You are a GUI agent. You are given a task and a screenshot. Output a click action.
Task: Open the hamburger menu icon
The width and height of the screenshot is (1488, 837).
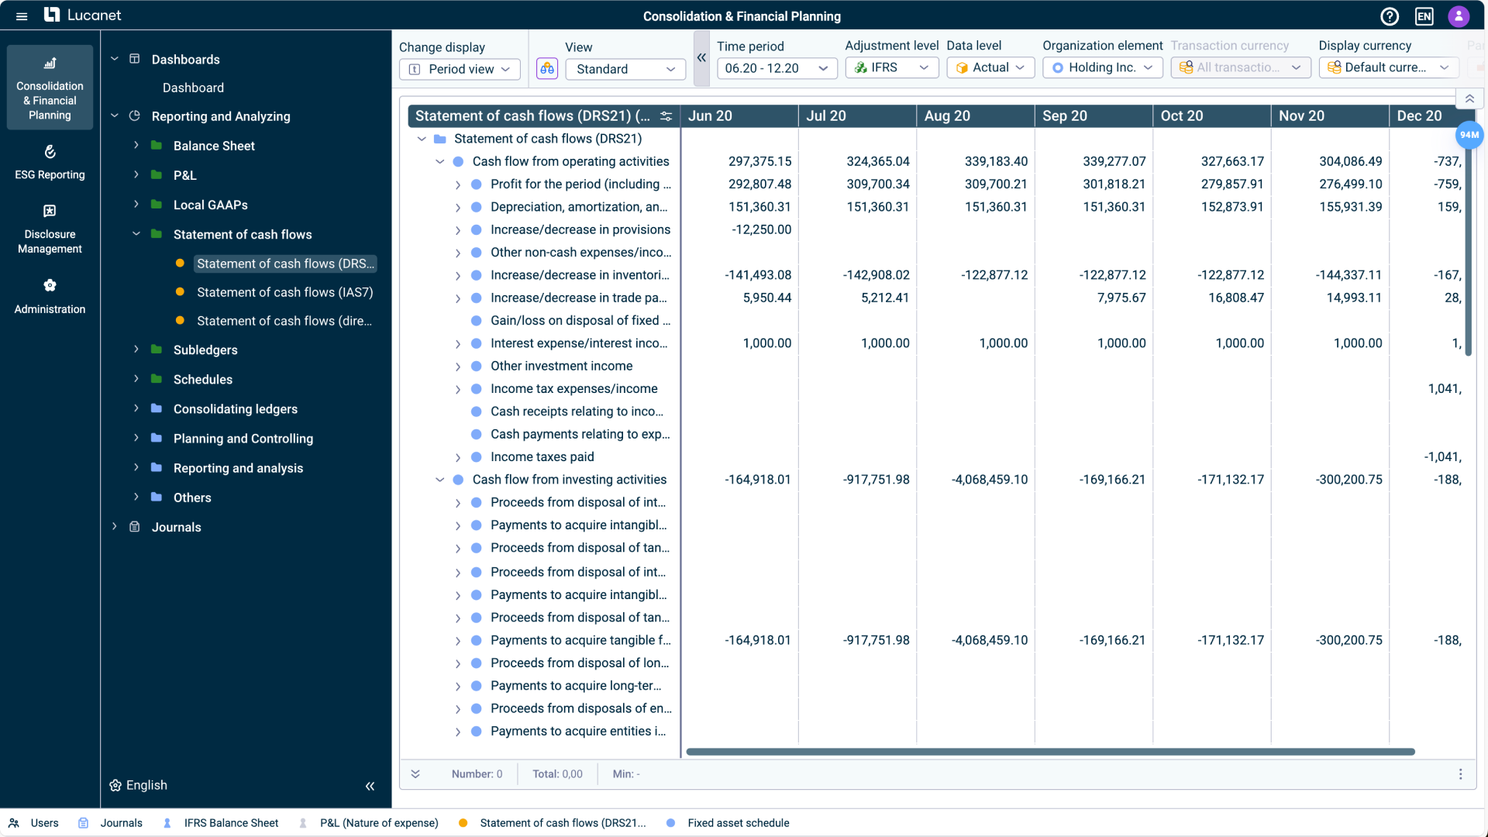click(22, 15)
